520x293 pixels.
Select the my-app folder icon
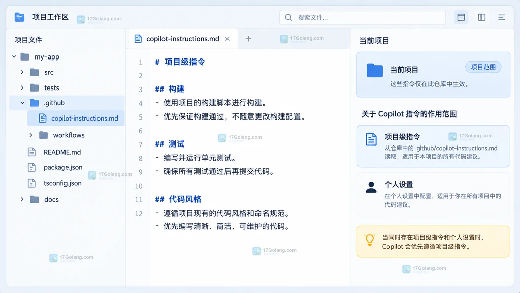[25, 57]
